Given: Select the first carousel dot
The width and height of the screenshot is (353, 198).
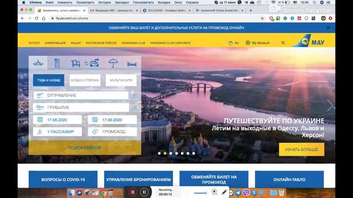Looking at the screenshot, I should 159,153.
